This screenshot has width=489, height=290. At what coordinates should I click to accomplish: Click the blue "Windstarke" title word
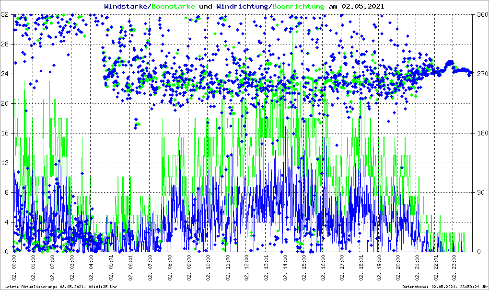(x=127, y=7)
